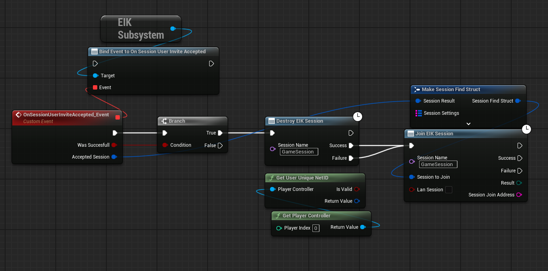This screenshot has height=271, width=548.
Task: Click the Branch node False execution pin
Action: (220, 146)
